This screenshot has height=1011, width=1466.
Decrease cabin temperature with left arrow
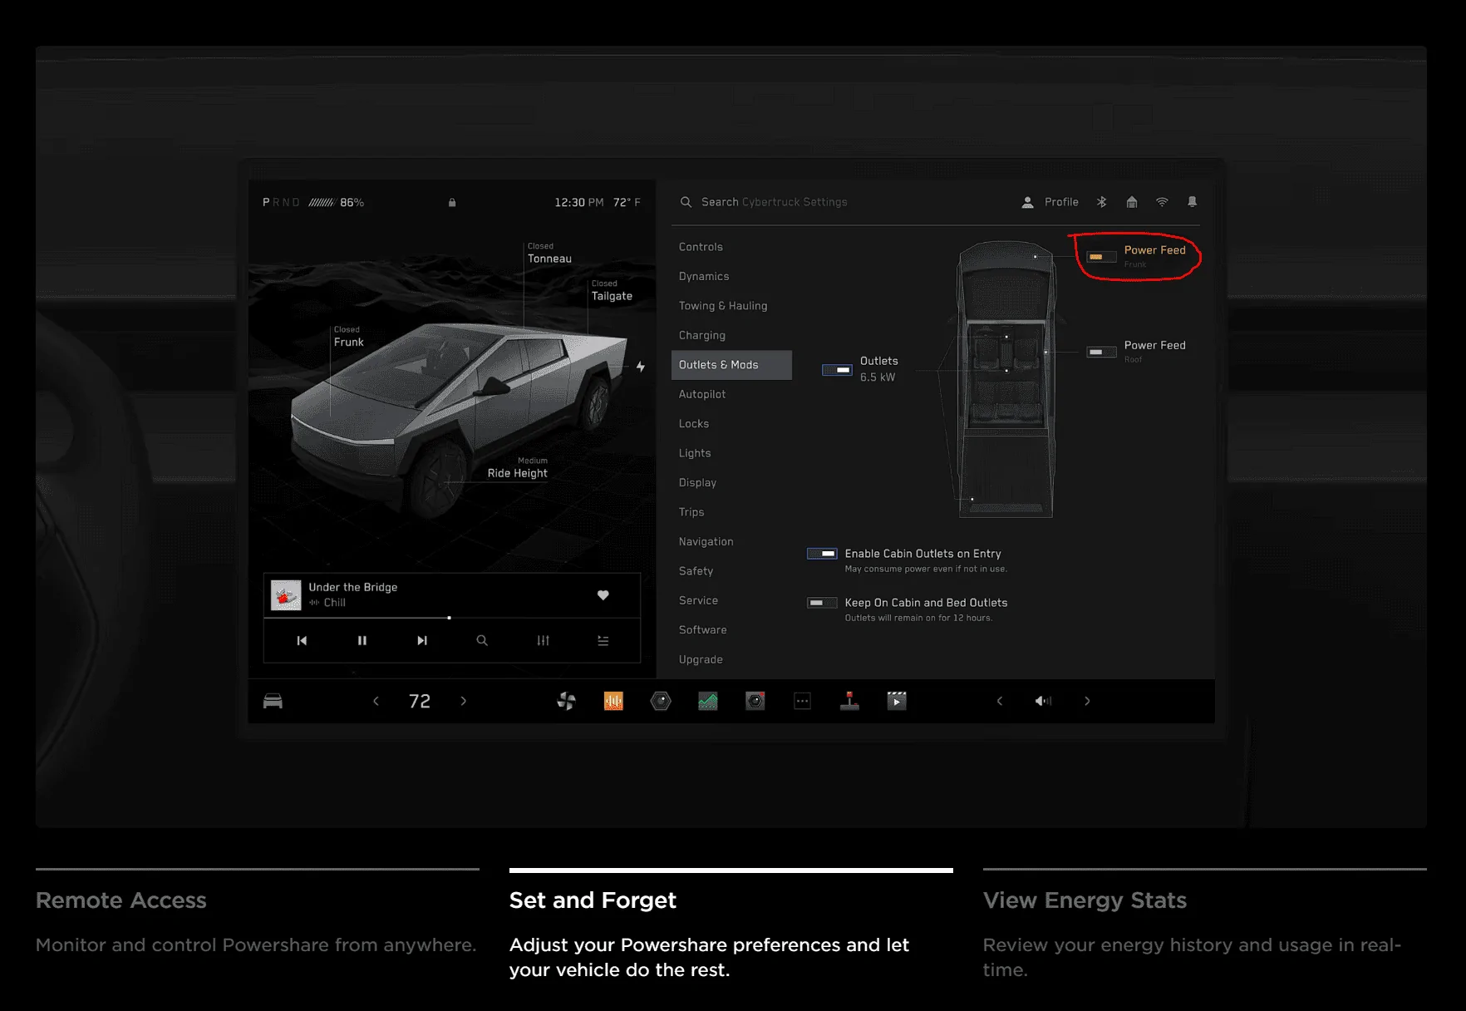click(x=376, y=701)
